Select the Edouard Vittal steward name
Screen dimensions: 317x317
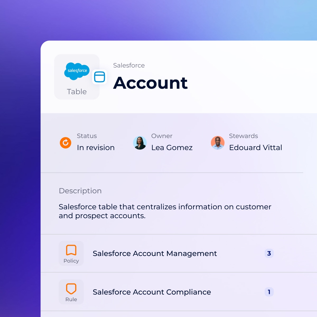(x=255, y=147)
